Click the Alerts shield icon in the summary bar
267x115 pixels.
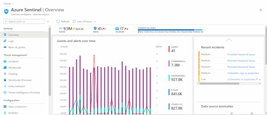pyautogui.click(x=95, y=28)
